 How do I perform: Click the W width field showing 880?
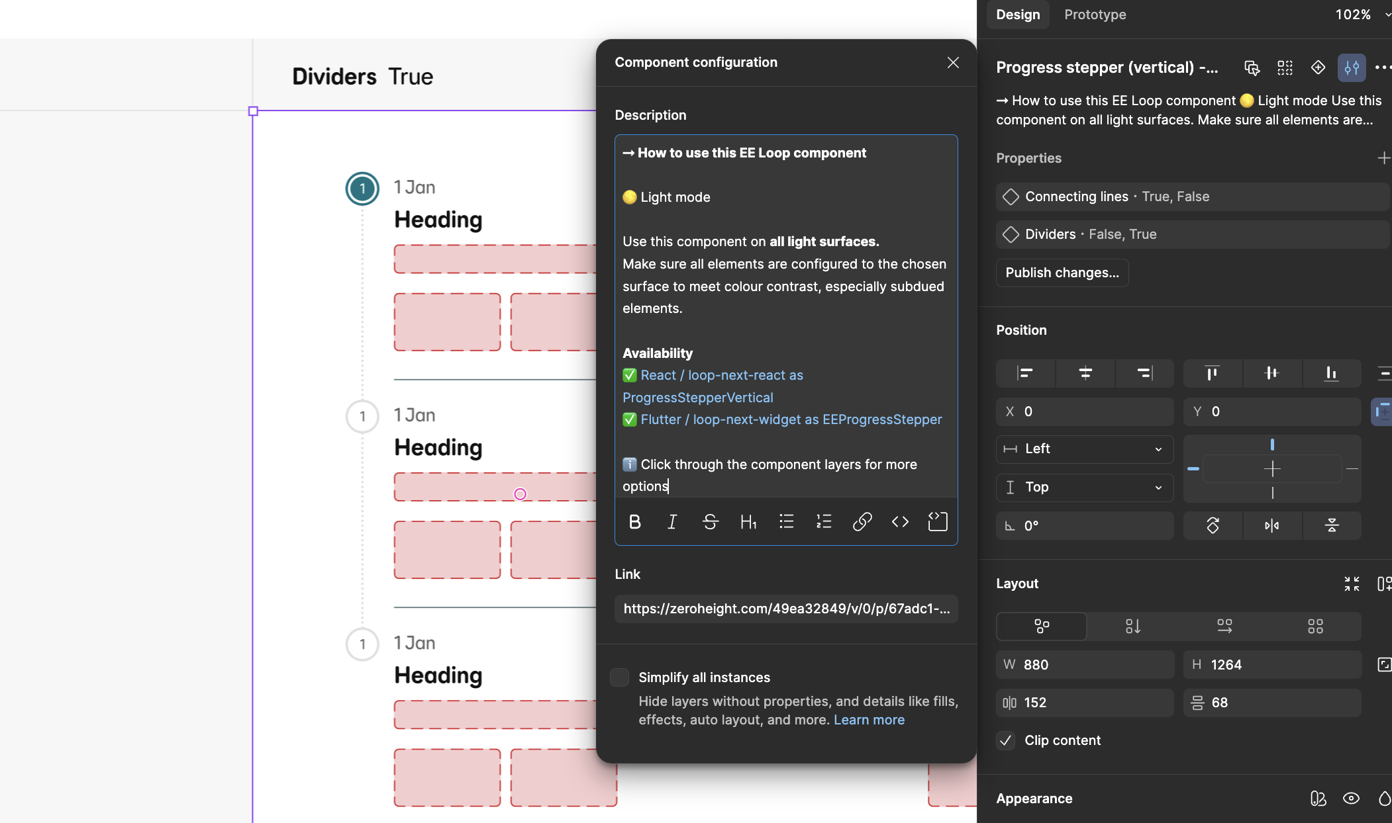[1085, 665]
